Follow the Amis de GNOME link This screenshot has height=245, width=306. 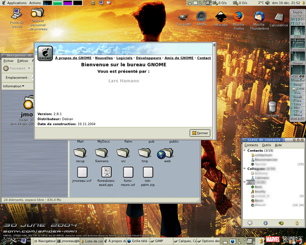(x=179, y=58)
